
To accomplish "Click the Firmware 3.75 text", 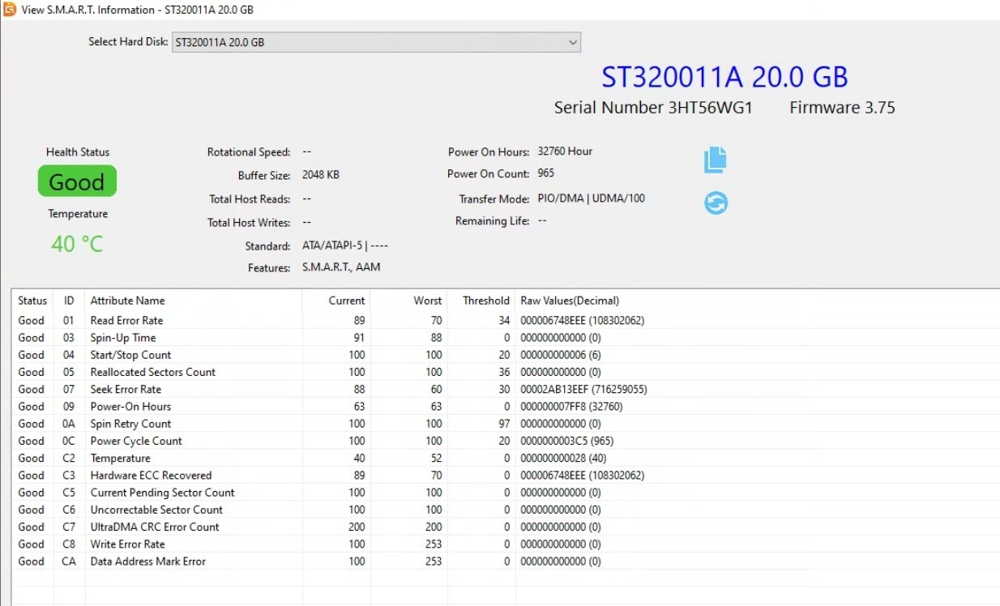I will click(x=842, y=108).
